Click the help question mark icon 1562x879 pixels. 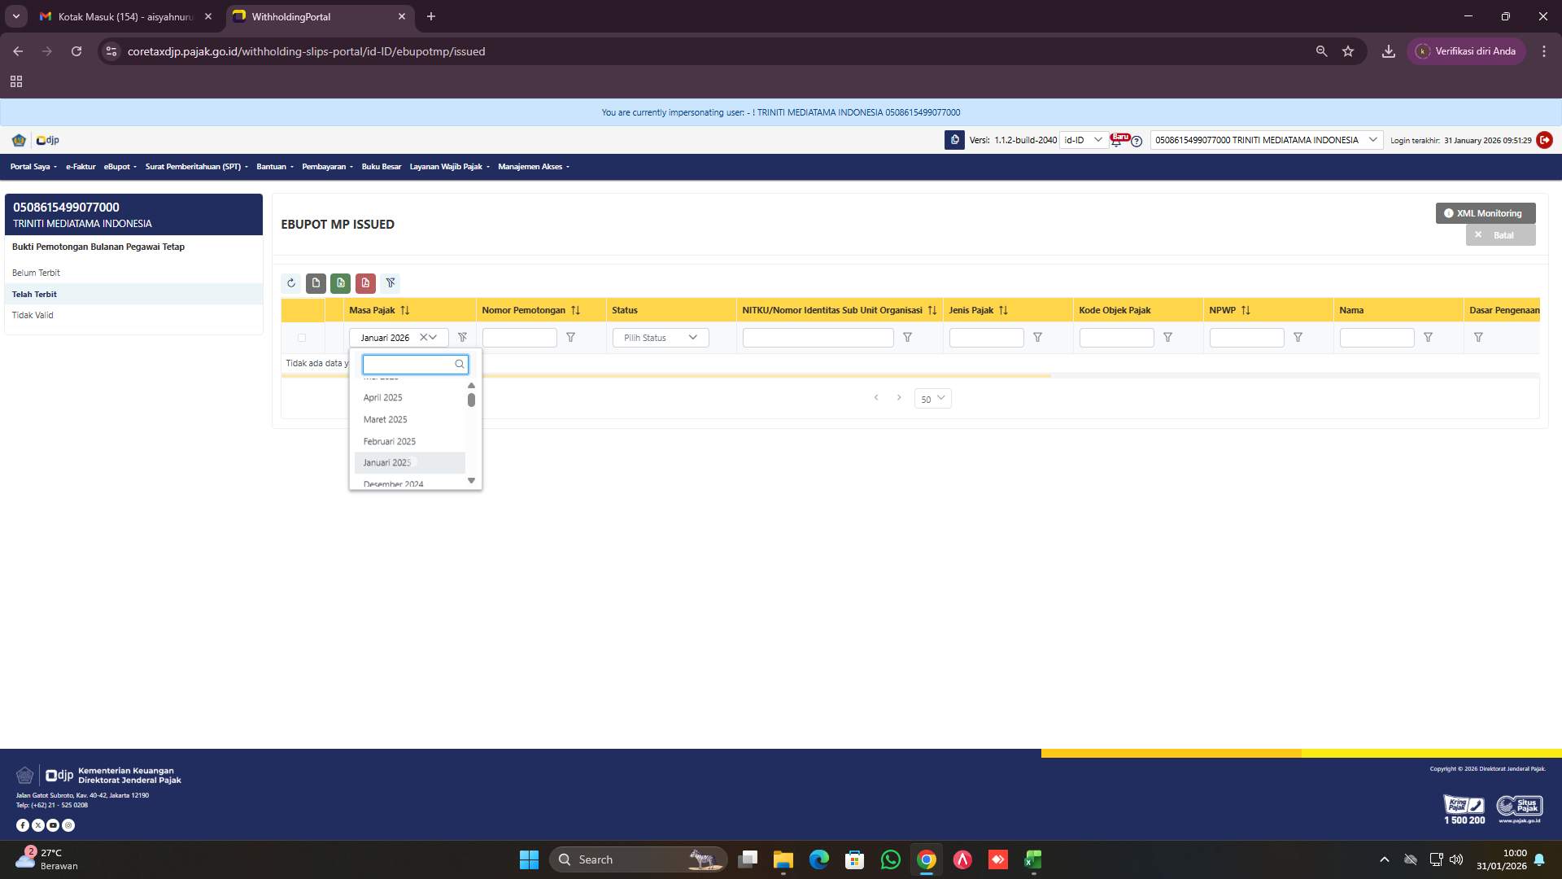point(1138,141)
